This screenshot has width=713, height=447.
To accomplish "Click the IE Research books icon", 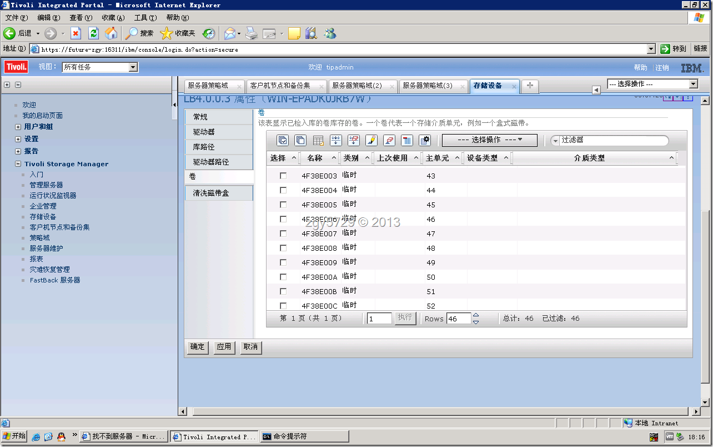I will 311,33.
